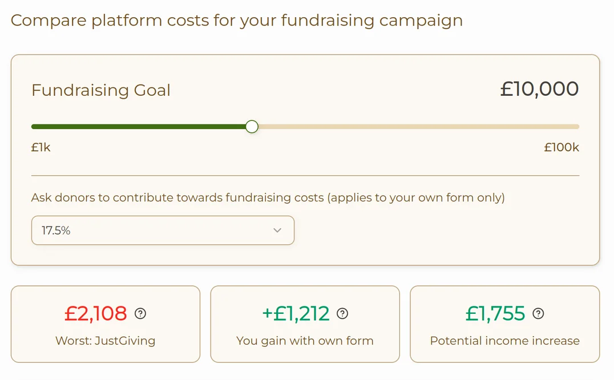Open the donor contribution percentage dropdown

[x=163, y=230]
